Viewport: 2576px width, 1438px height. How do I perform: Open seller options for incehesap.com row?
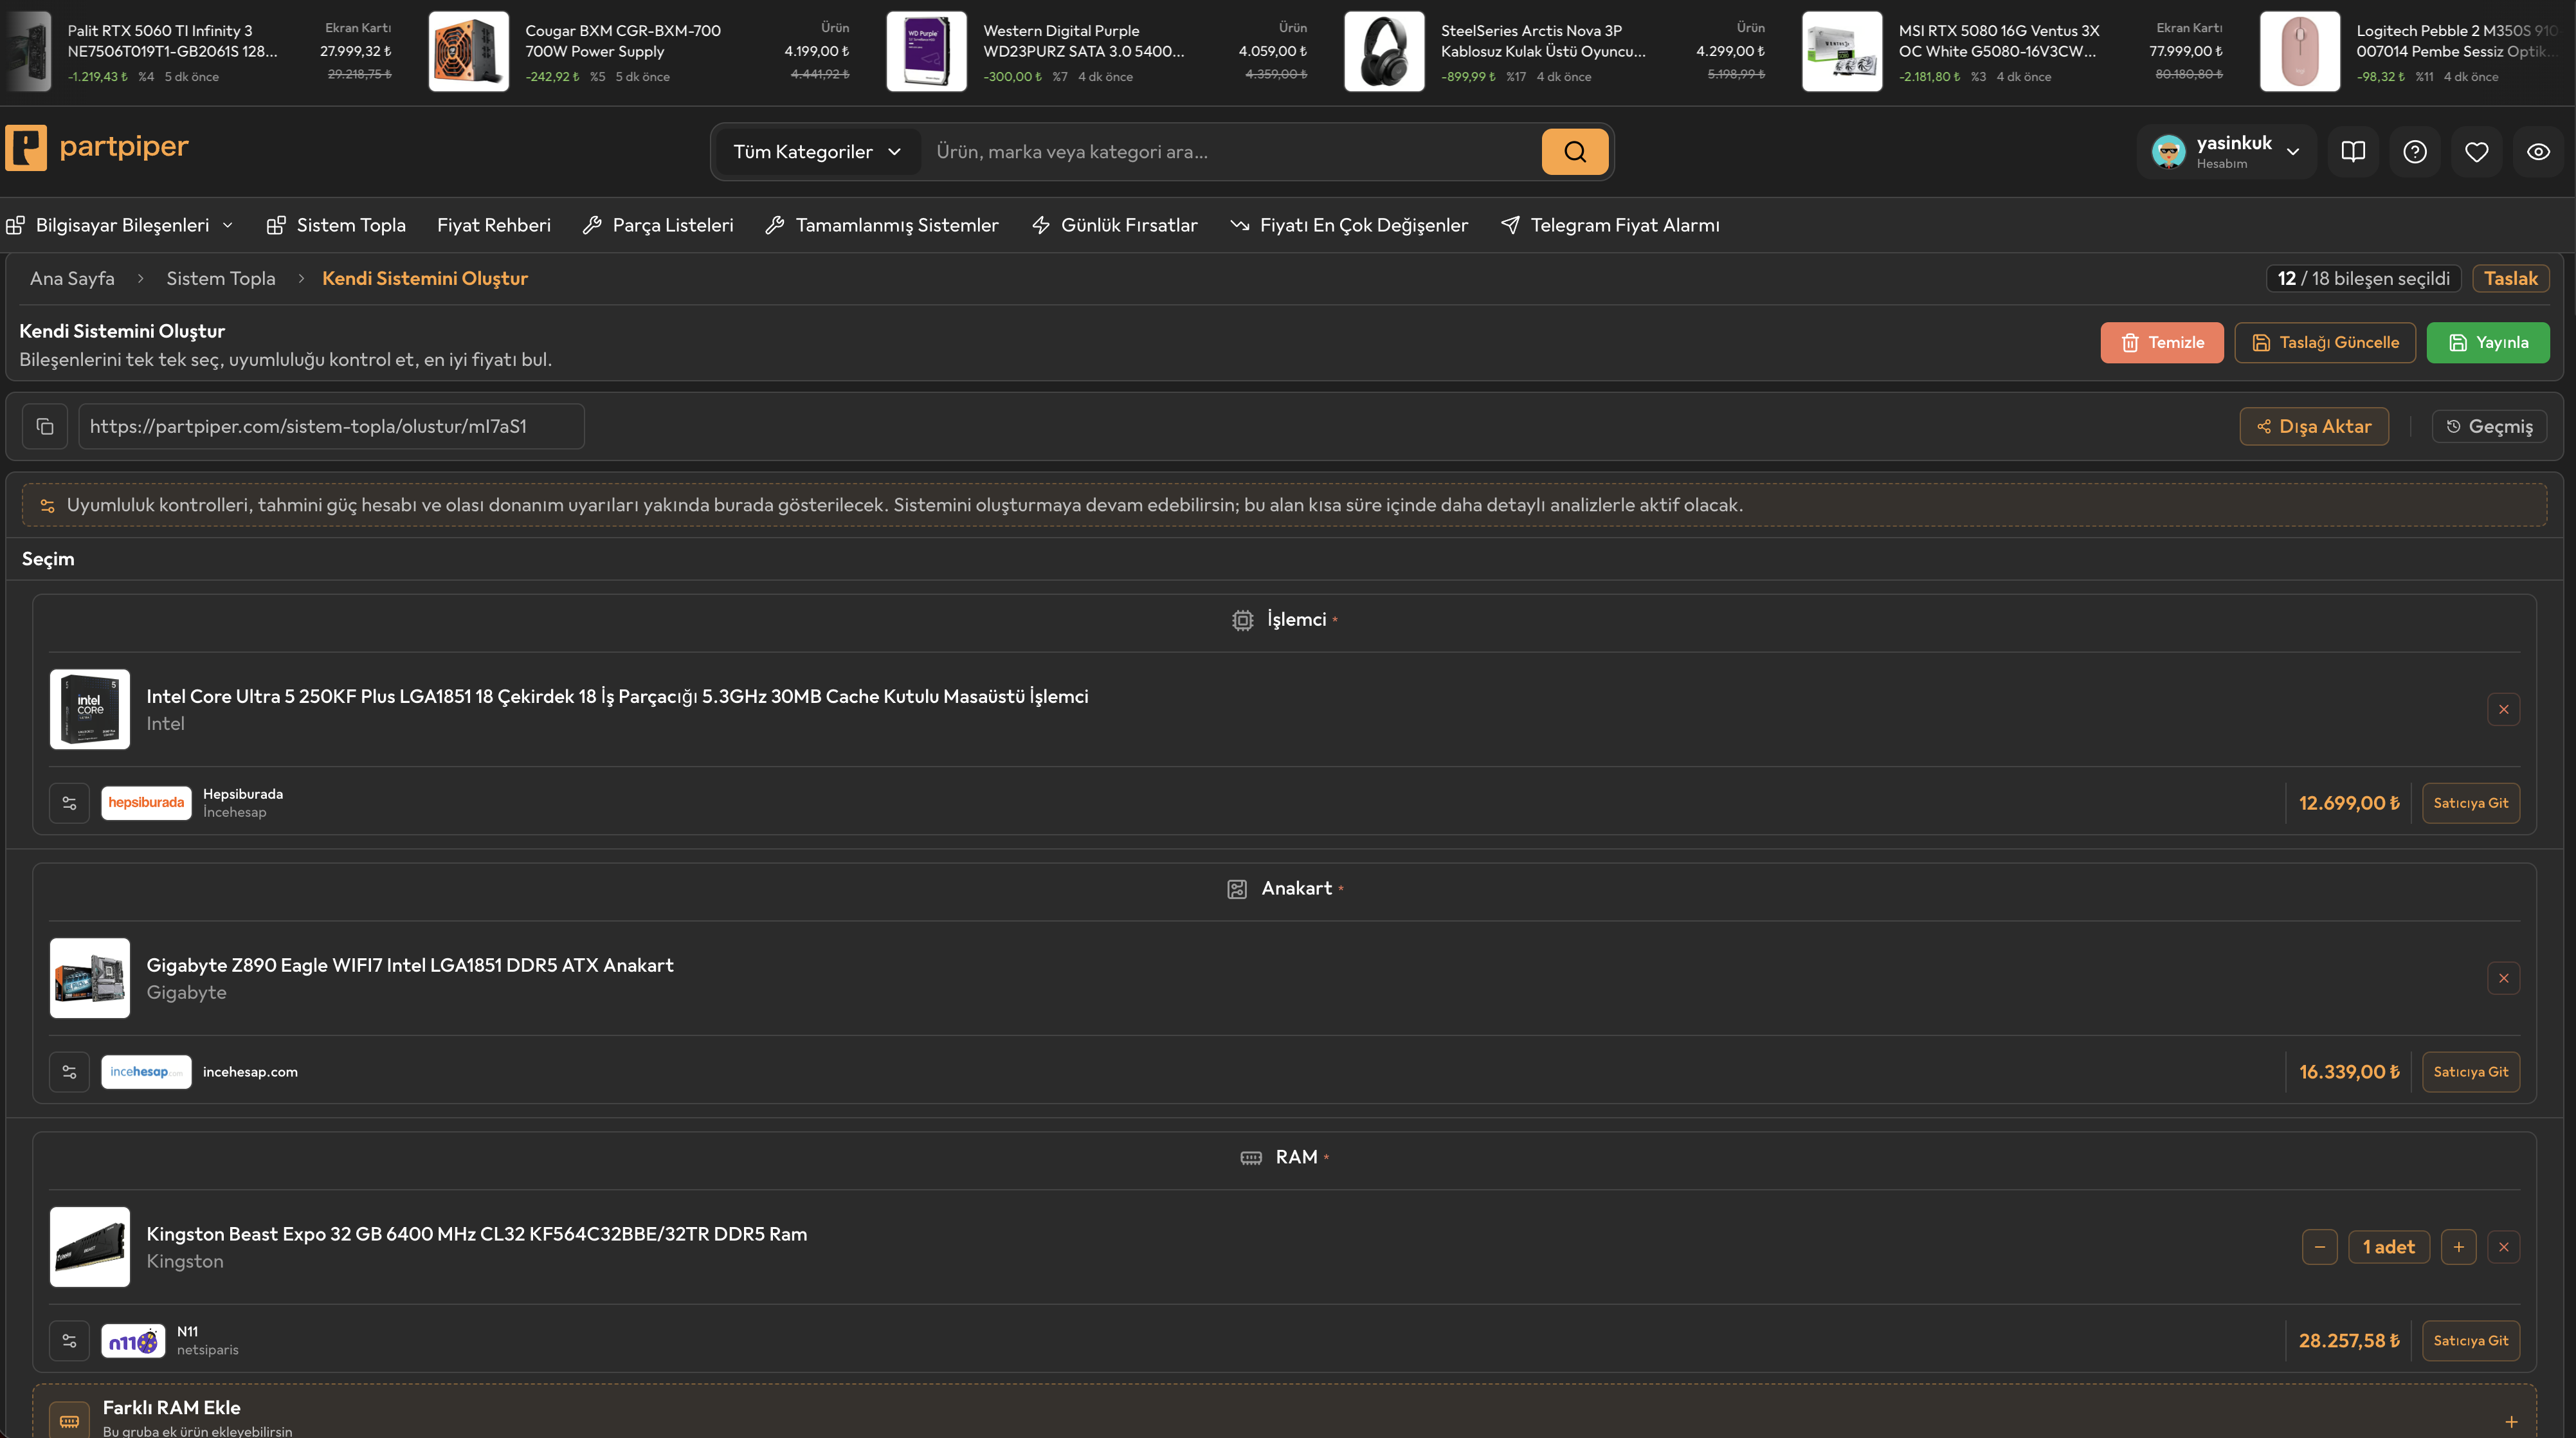click(69, 1072)
